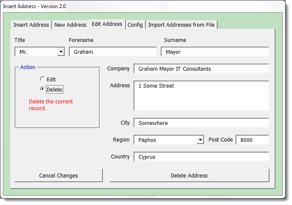The image size is (292, 205).
Task: Focus the Surname field with Mayor
Action: click(x=215, y=52)
